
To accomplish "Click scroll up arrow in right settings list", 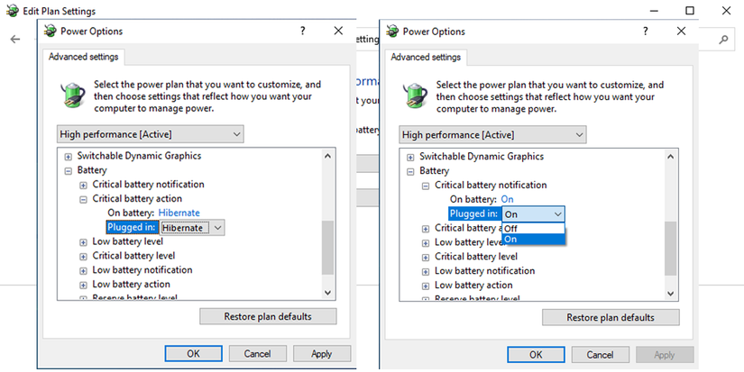I will click(670, 157).
